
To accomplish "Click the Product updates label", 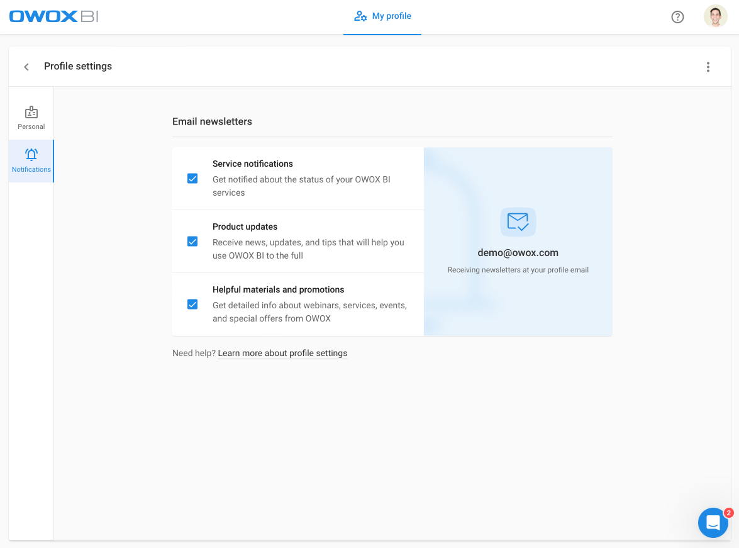I will (x=245, y=227).
